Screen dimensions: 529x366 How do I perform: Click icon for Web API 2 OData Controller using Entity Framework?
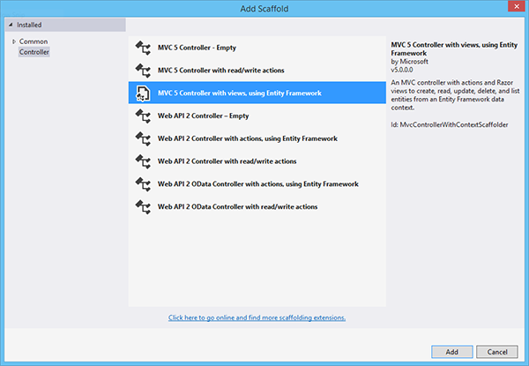click(x=143, y=184)
